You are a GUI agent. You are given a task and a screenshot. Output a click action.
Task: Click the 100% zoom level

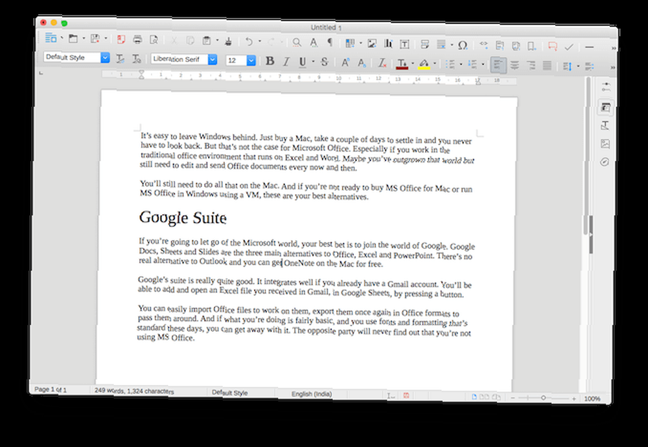592,398
